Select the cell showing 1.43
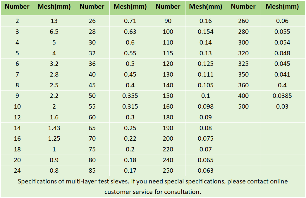Viewport: 306px width, 198px height. pos(54,128)
